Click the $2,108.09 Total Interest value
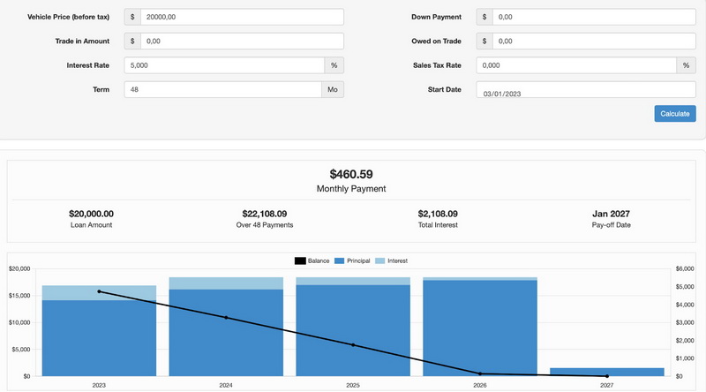 click(x=438, y=214)
